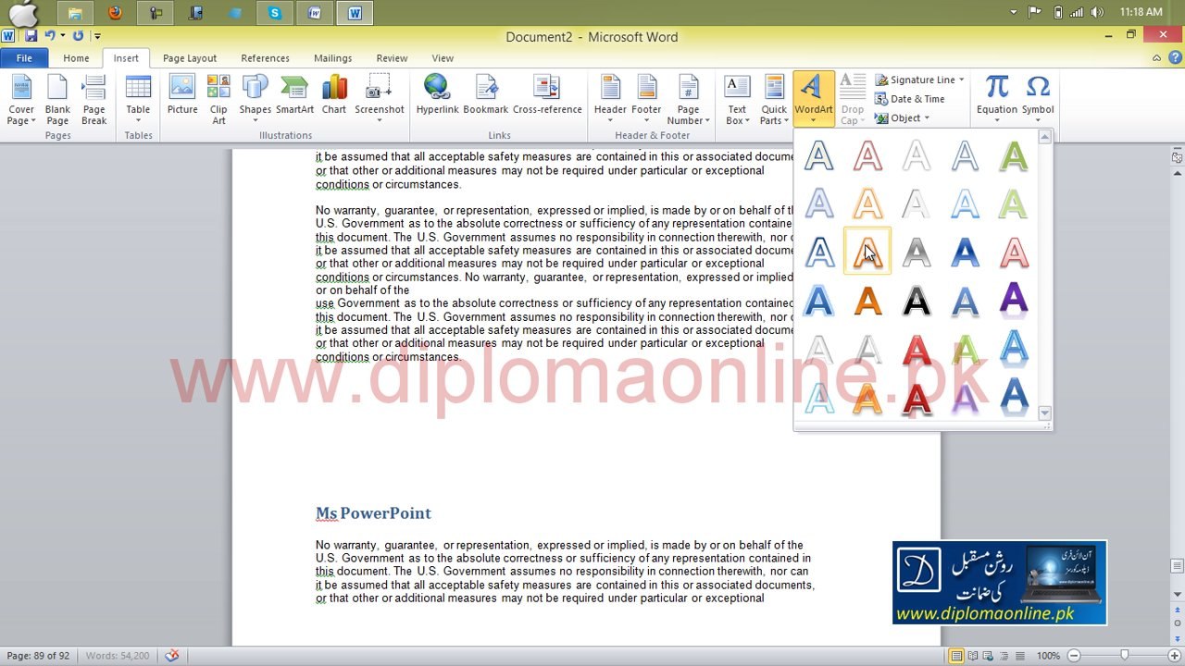Viewport: 1185px width, 666px height.
Task: Undo the last action
Action: (x=50, y=36)
